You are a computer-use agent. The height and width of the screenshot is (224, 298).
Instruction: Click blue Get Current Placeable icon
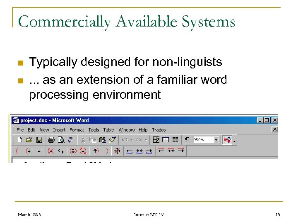pos(139,151)
